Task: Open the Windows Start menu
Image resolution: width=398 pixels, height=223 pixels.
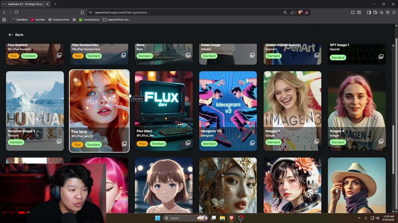Action: pyautogui.click(x=158, y=218)
